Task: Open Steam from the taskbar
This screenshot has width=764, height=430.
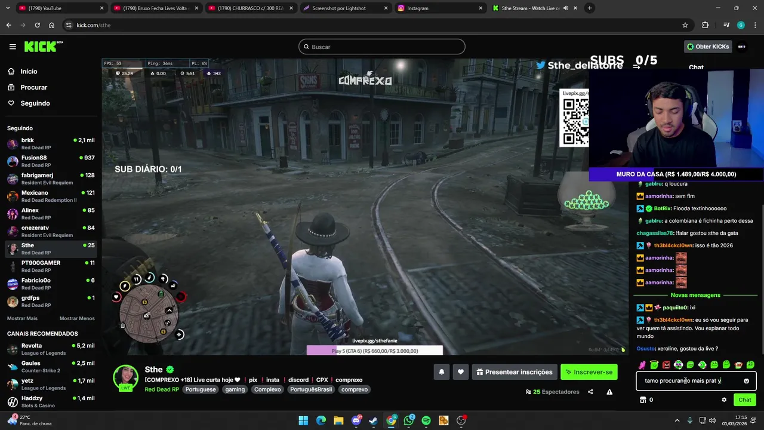Action: pos(374,420)
